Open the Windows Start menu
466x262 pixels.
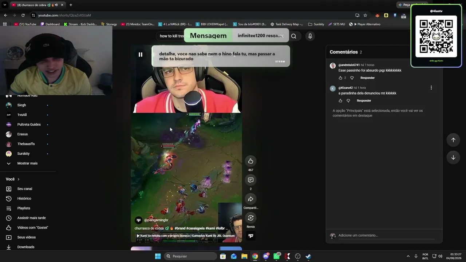pyautogui.click(x=158, y=256)
